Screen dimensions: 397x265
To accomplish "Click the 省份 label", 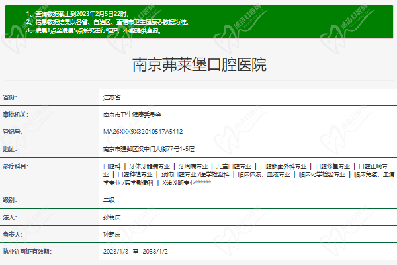I will pos(10,97).
